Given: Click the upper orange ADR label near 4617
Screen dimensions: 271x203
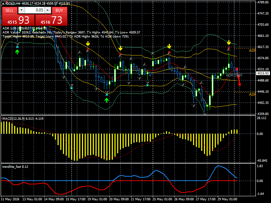Looking at the screenshot, I should click(252, 50).
